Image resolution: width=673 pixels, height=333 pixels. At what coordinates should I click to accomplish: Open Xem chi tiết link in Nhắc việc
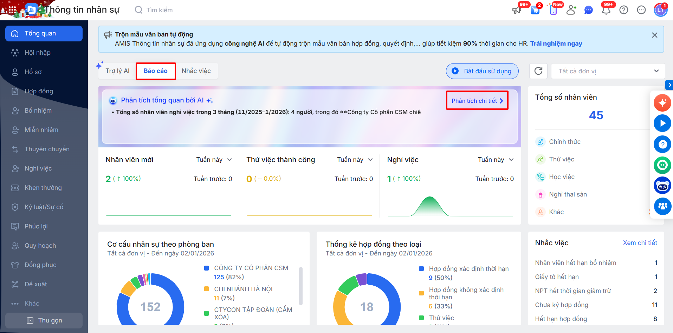click(x=640, y=243)
